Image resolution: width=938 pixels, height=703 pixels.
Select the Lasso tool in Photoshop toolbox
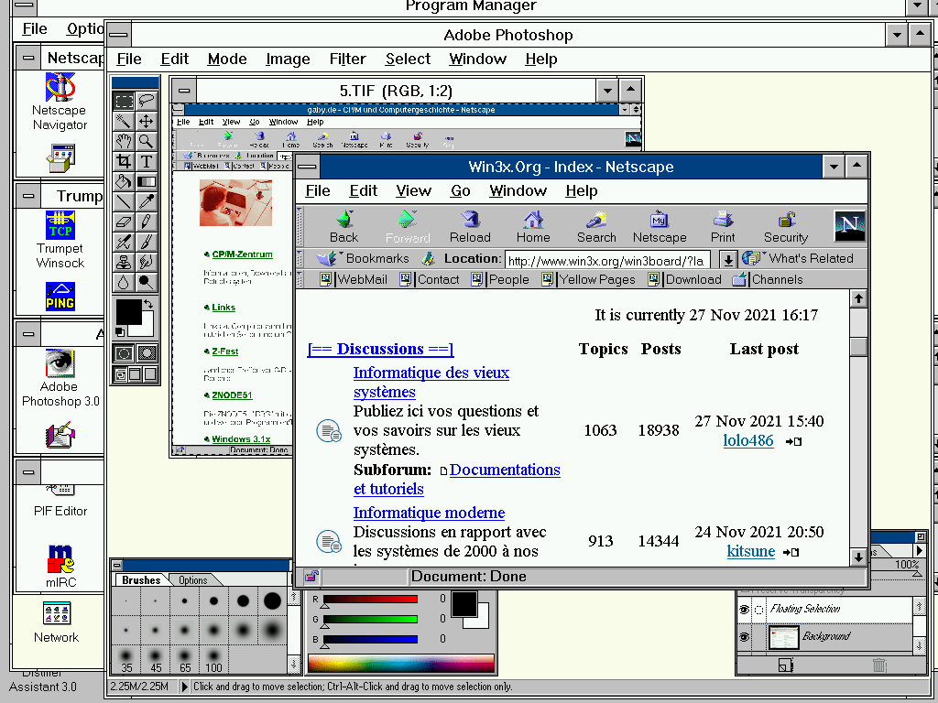[147, 101]
